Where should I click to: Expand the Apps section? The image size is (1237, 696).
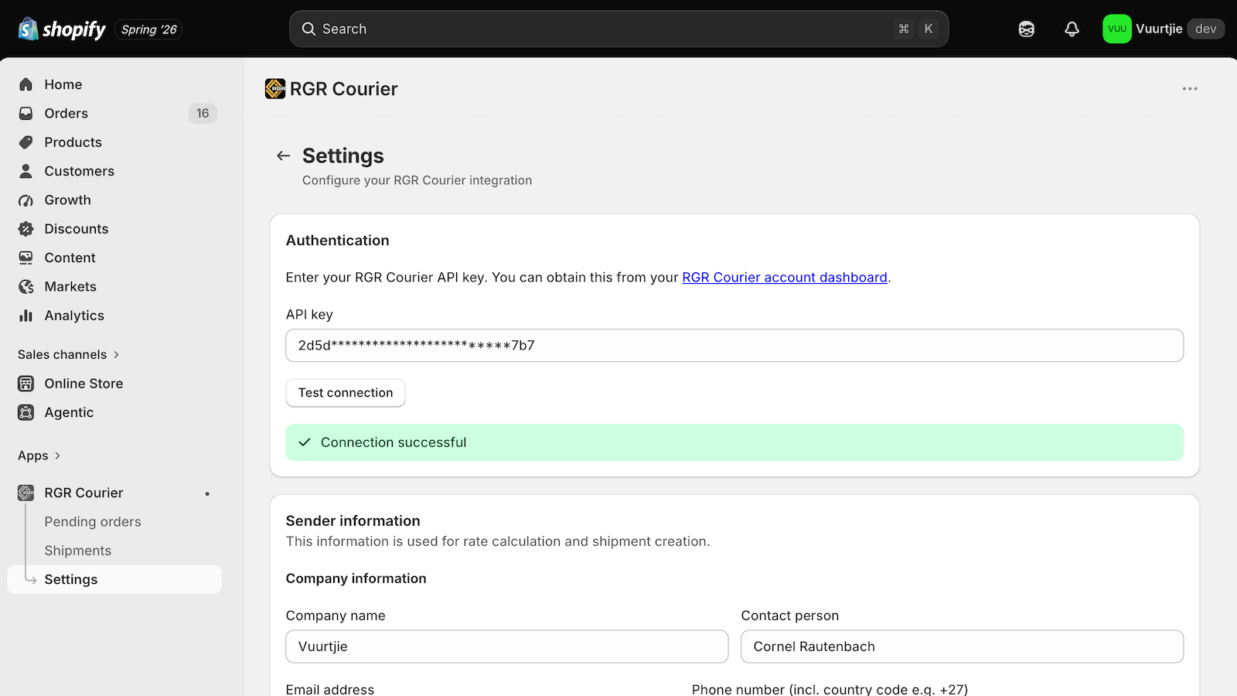tap(39, 455)
